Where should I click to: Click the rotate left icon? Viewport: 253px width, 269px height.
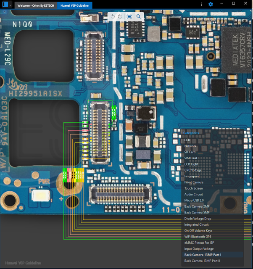[x=113, y=16]
